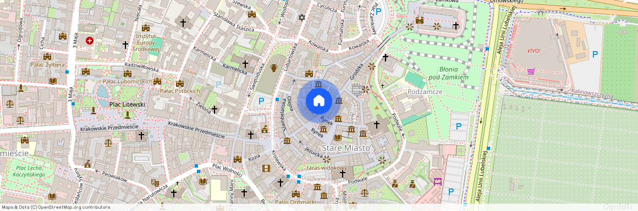Select the Pałac Zylbera label
638x211 pixels.
point(47,65)
